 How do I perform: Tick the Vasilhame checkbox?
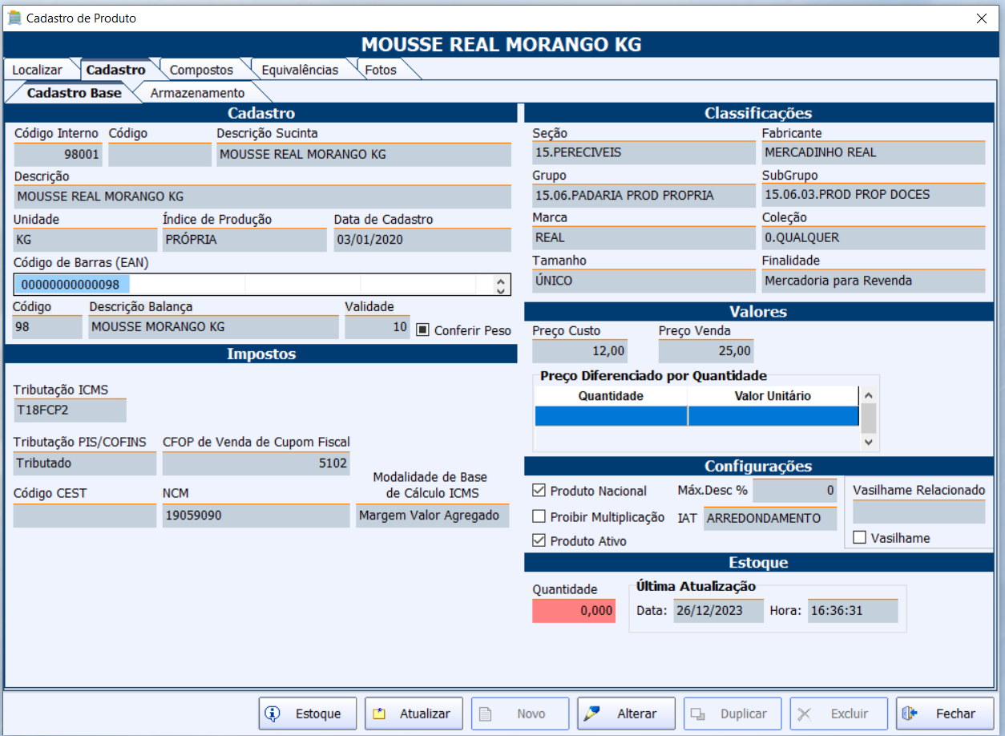pyautogui.click(x=860, y=538)
